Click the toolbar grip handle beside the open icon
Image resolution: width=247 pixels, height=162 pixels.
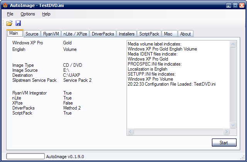pos(3,23)
